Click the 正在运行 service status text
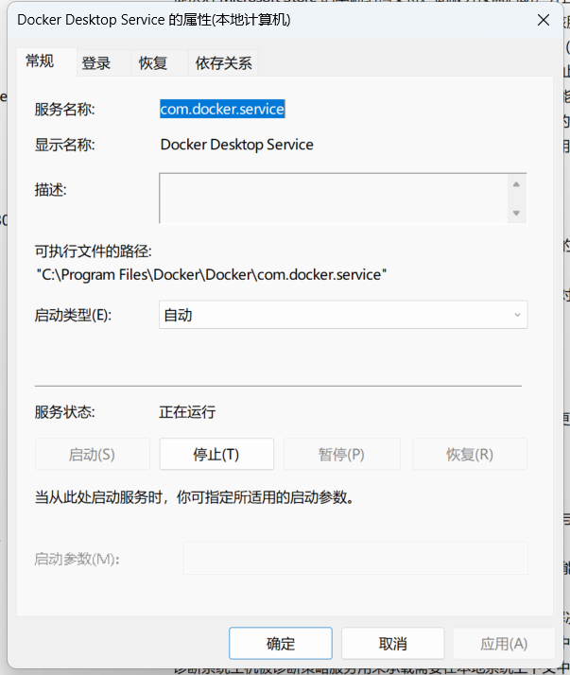This screenshot has height=675, width=570. (187, 412)
